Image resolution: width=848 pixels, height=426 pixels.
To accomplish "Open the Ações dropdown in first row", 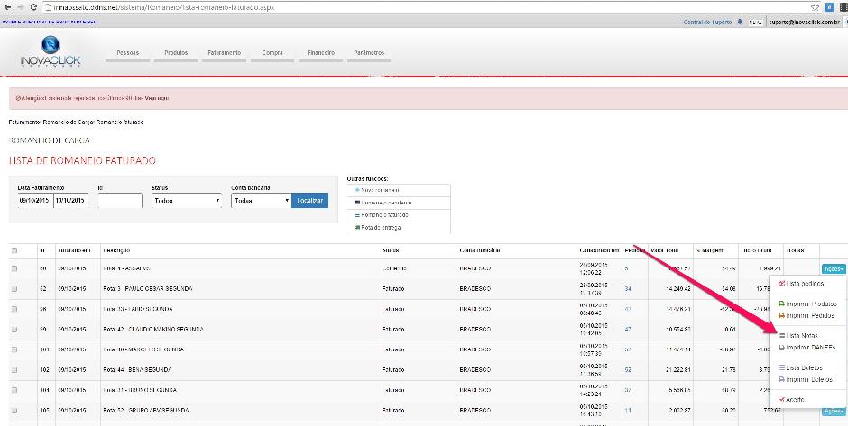I will pyautogui.click(x=832, y=268).
